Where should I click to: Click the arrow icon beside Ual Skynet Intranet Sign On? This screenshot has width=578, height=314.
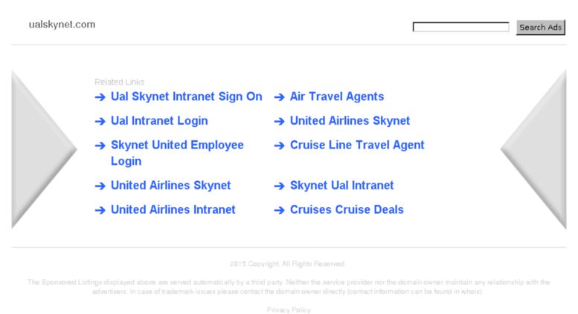point(100,97)
